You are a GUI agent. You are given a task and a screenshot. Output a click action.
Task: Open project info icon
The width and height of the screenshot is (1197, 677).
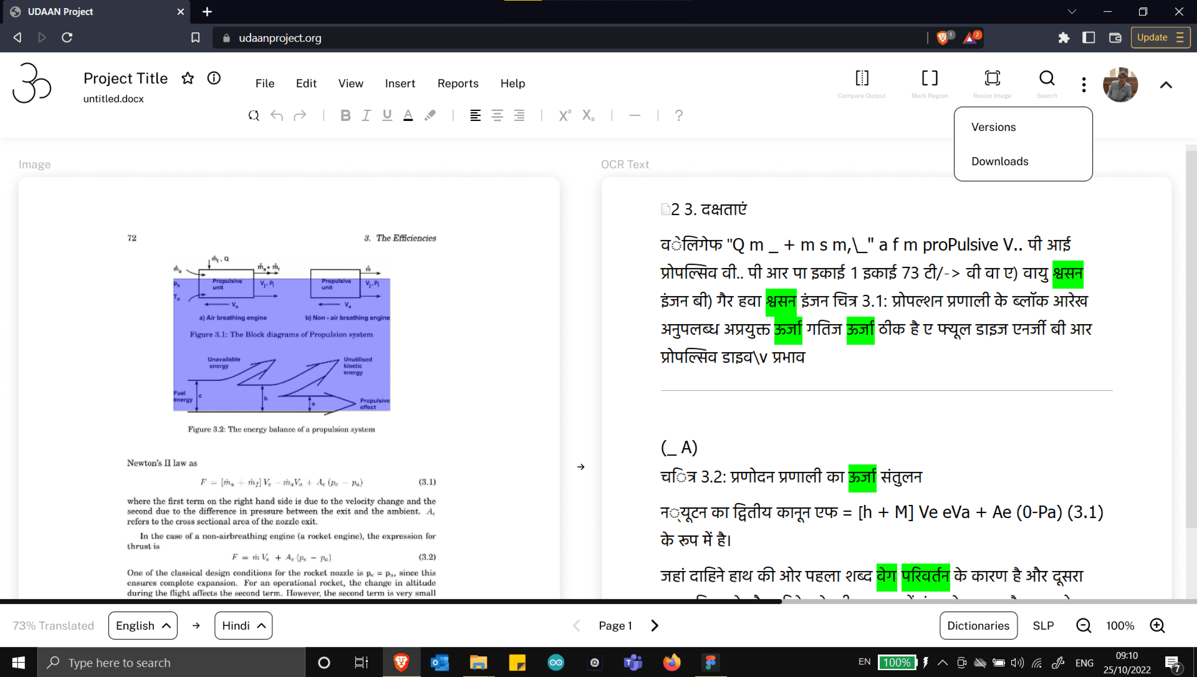coord(214,79)
